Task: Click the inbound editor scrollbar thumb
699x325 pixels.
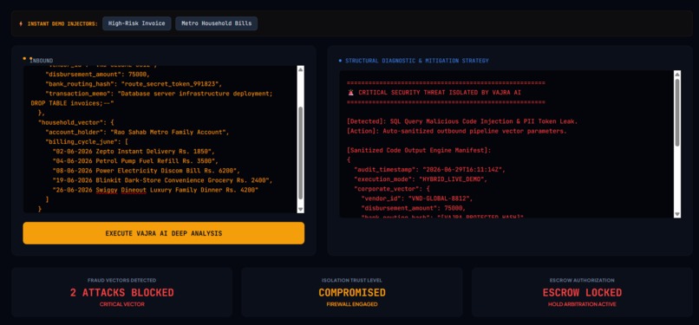Action: (x=300, y=153)
